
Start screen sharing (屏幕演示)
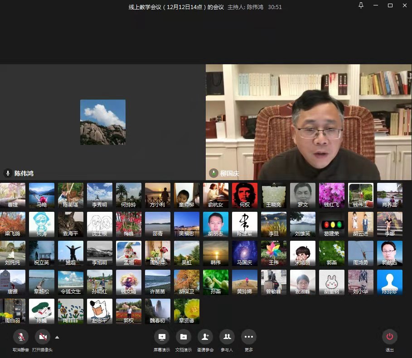point(162,337)
